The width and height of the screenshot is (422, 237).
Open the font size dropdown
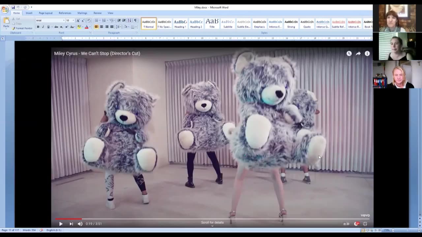click(73, 20)
